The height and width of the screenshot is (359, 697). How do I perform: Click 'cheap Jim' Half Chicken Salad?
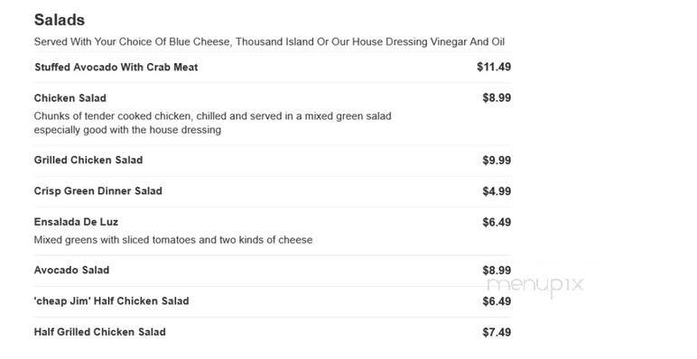[111, 300]
